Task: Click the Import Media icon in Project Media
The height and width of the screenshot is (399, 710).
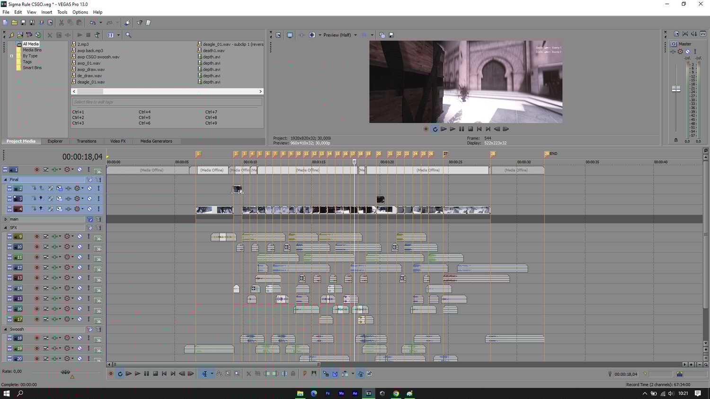Action: (20, 35)
